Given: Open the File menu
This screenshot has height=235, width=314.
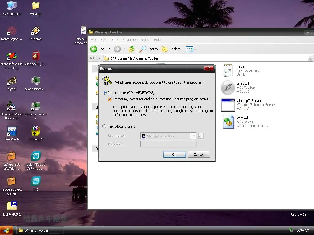Looking at the screenshot, I should (93, 40).
